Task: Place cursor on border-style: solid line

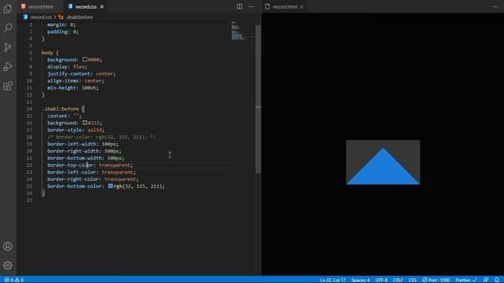Action: coord(76,130)
